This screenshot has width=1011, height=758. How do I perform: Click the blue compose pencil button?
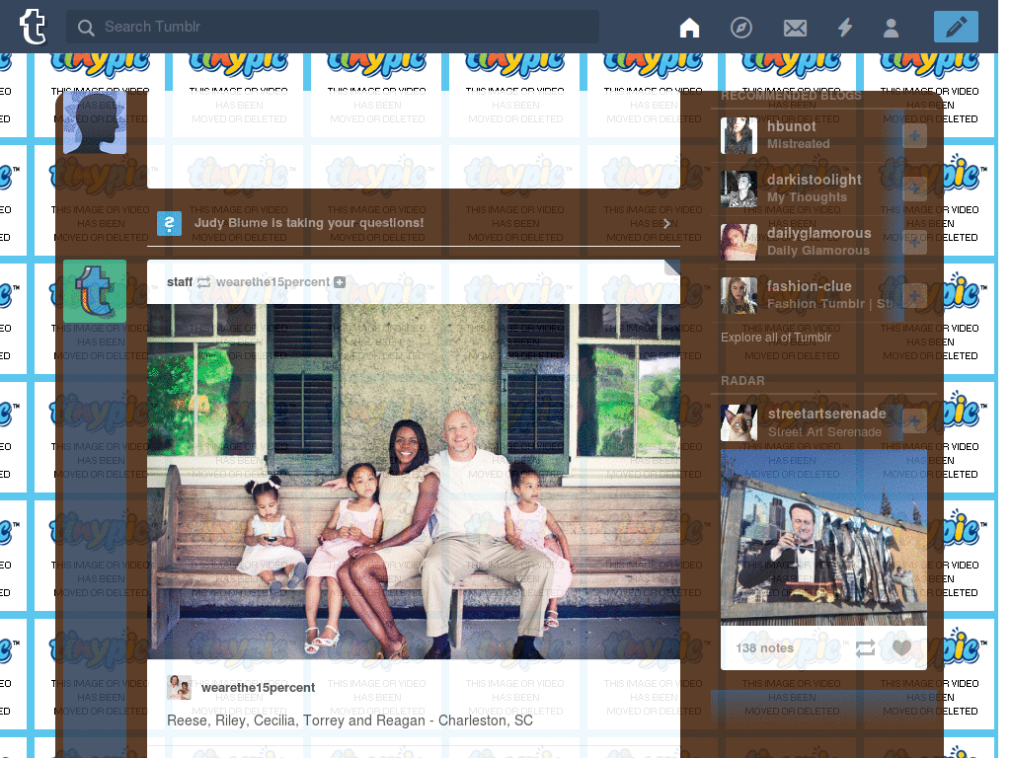[956, 27]
